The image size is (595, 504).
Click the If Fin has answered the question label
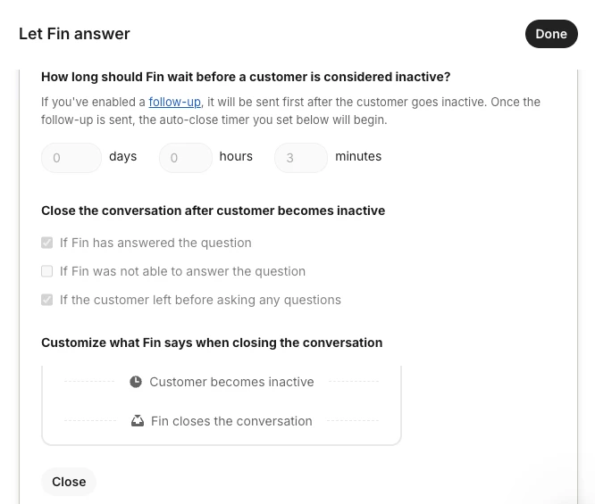(x=155, y=243)
